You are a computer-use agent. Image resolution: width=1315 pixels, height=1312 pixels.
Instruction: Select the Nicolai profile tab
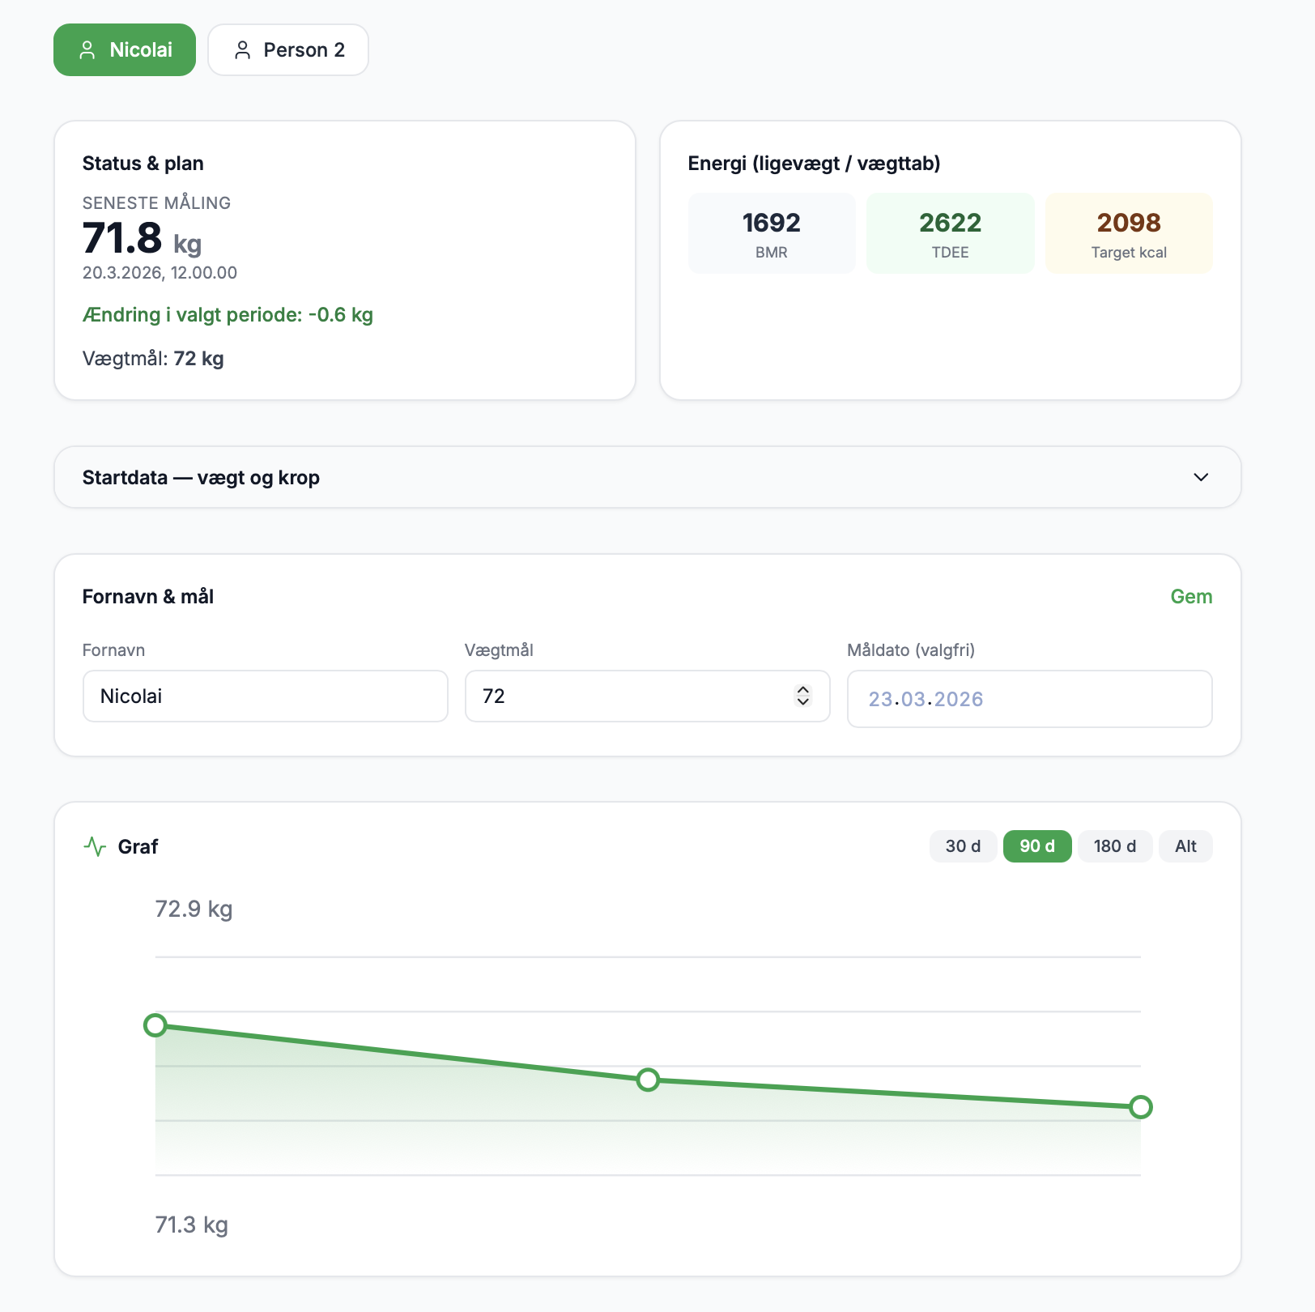pyautogui.click(x=125, y=50)
